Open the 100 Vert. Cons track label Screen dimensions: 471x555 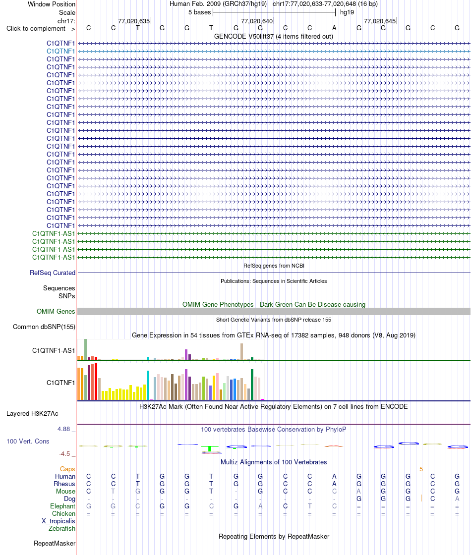[x=28, y=442]
